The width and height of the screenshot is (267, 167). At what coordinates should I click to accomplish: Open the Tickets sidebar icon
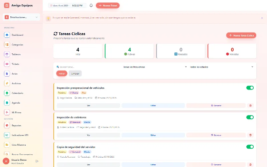7,64
